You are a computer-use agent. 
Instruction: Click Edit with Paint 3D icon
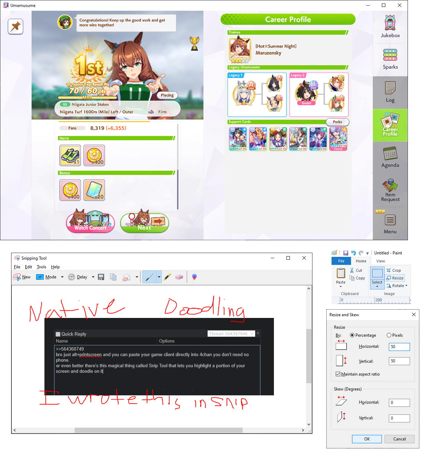coord(194,277)
